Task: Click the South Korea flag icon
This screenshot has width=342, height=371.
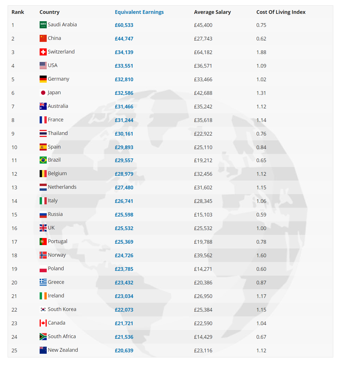Action: (x=43, y=309)
